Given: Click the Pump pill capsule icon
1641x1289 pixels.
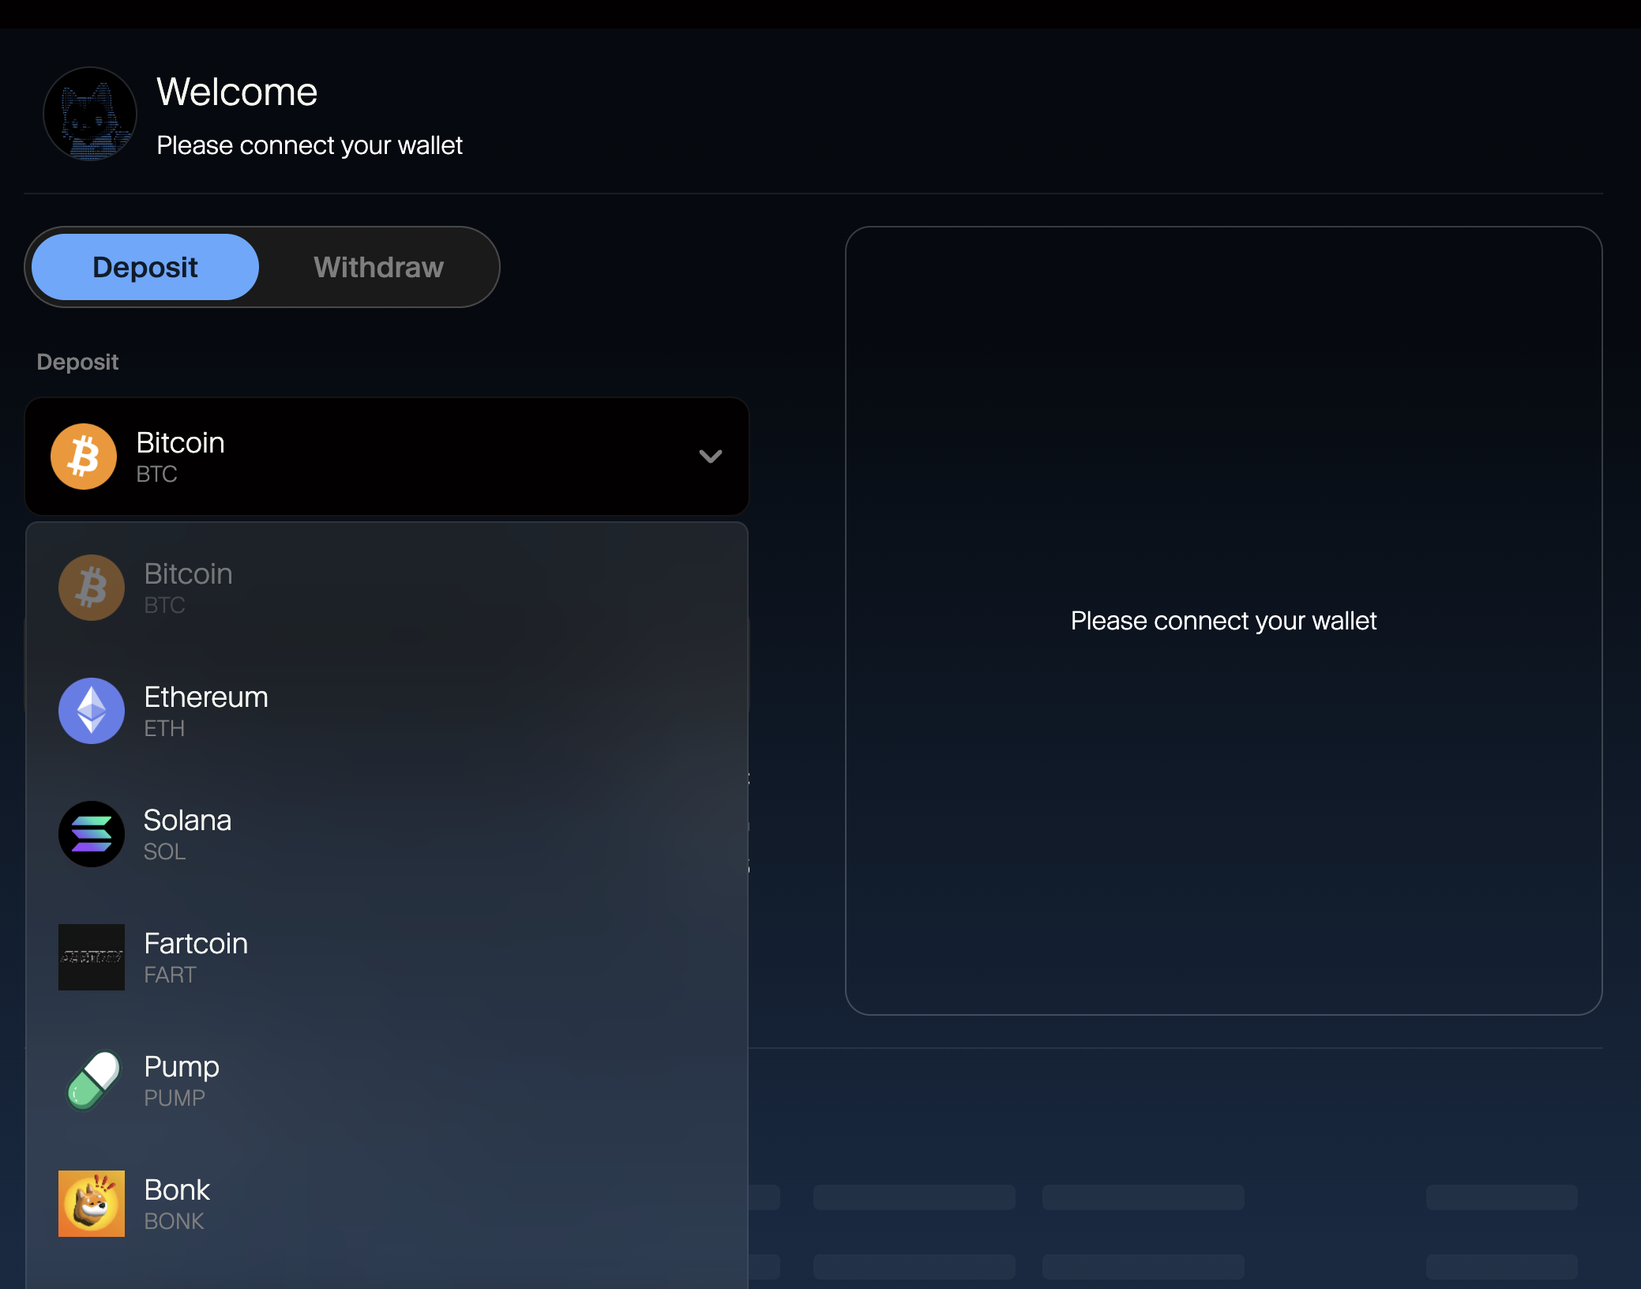Looking at the screenshot, I should click(x=92, y=1080).
